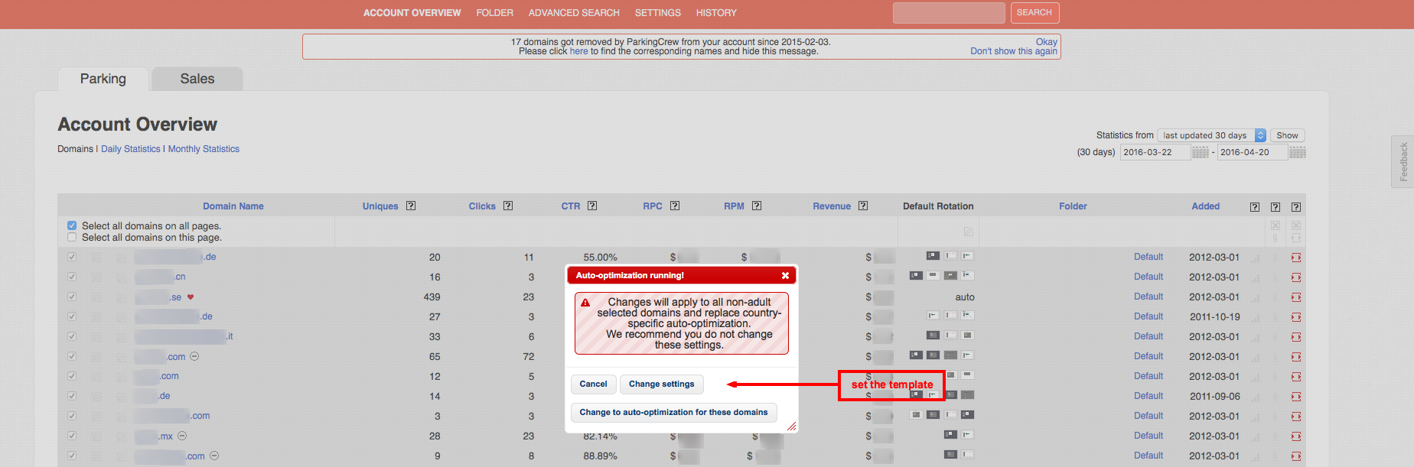This screenshot has width=1414, height=467.
Task: Open the end date calendar picker
Action: click(x=1297, y=152)
